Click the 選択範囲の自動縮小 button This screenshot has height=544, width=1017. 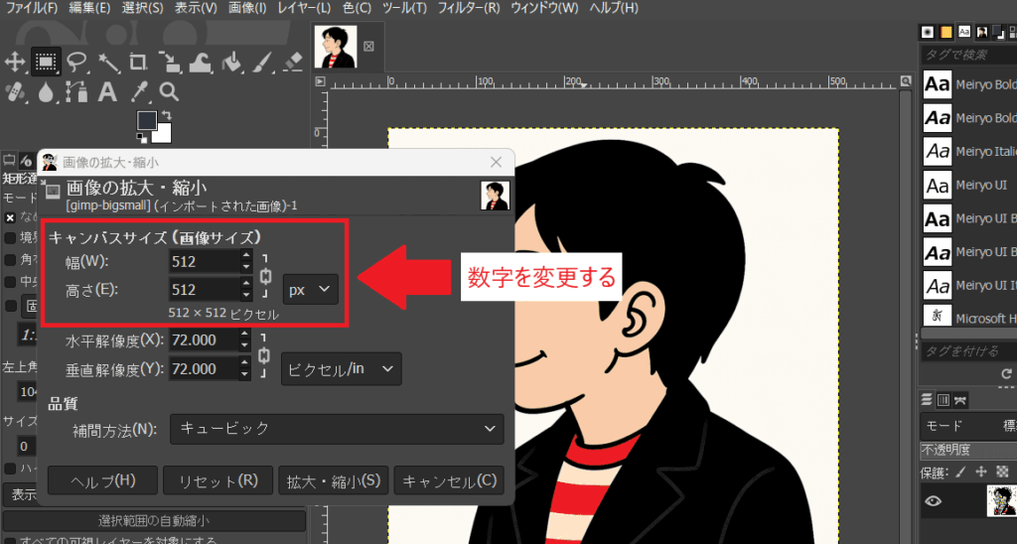click(x=154, y=520)
